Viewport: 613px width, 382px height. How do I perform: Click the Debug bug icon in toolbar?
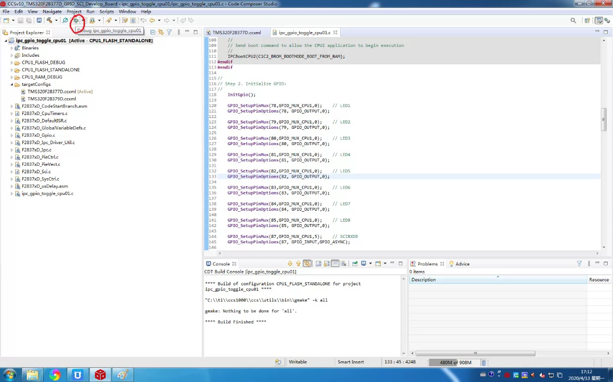coord(76,20)
